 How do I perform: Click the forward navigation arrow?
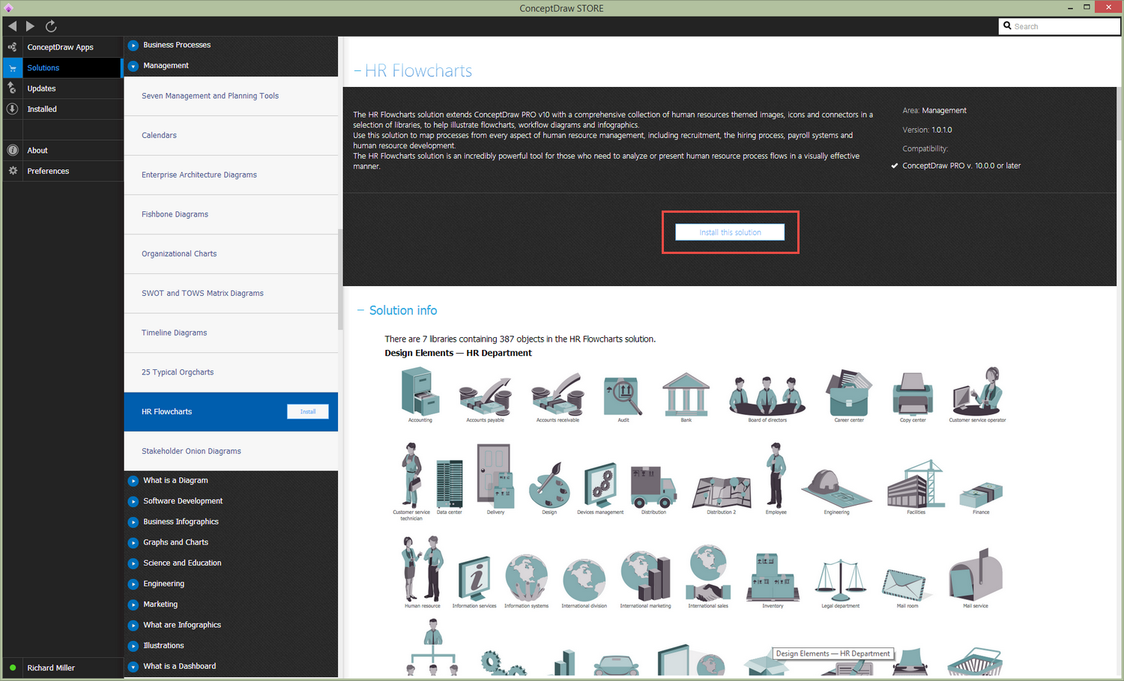pos(30,26)
